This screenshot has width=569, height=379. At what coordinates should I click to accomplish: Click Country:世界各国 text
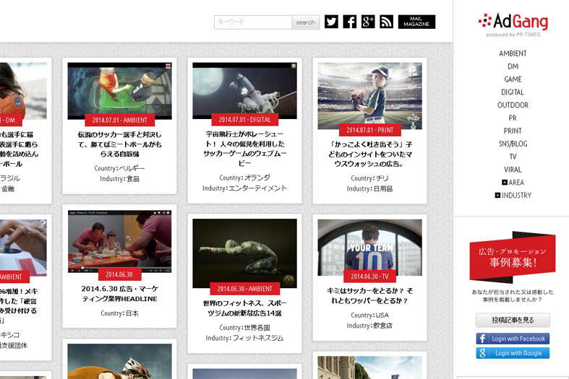click(244, 328)
